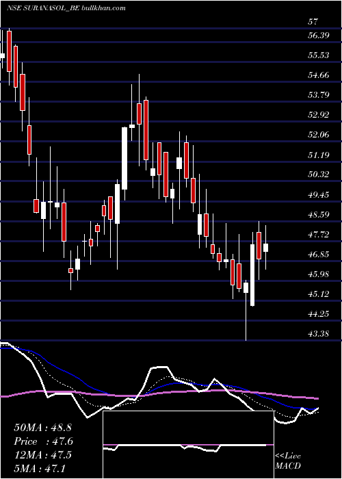Click the 50MA : 48.8 readout

click(42, 428)
